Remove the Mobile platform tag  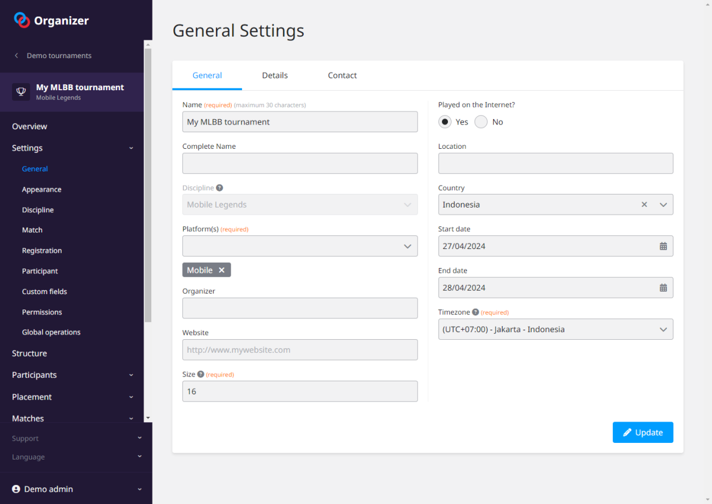point(221,270)
